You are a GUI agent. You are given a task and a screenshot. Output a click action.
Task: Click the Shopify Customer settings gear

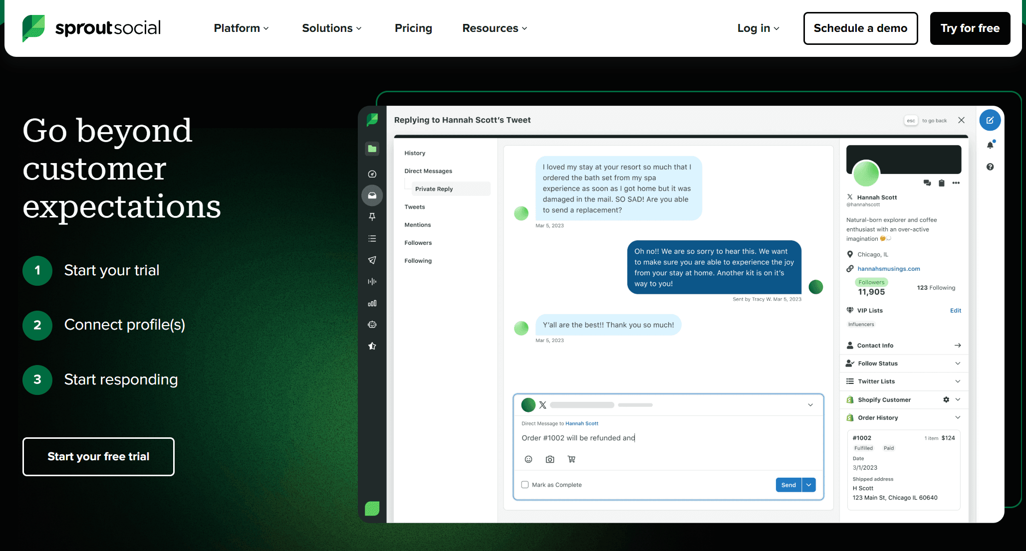click(946, 399)
